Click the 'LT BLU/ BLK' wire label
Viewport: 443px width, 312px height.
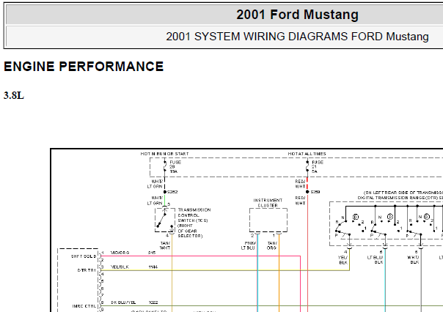click(x=375, y=260)
